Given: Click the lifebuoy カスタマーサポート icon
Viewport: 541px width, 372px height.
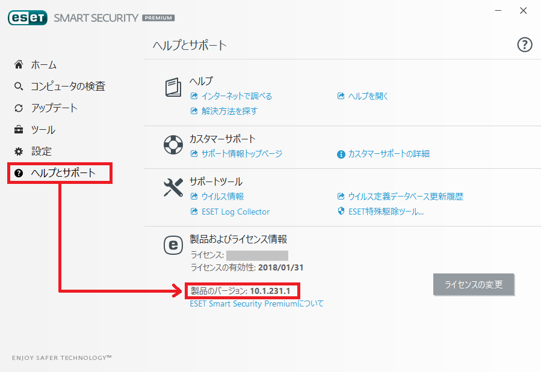Looking at the screenshot, I should click(x=173, y=145).
